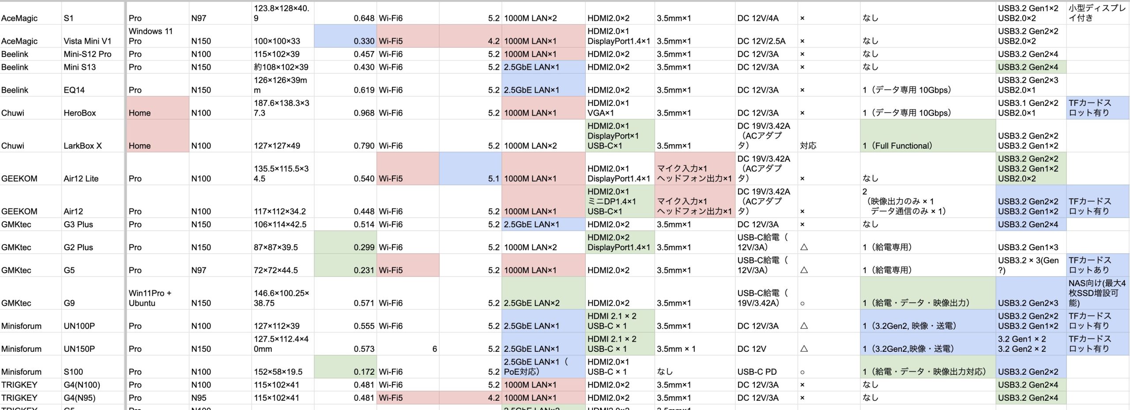Click the UN100P model cell
Screen dimensions: 1130x410
click(79, 326)
